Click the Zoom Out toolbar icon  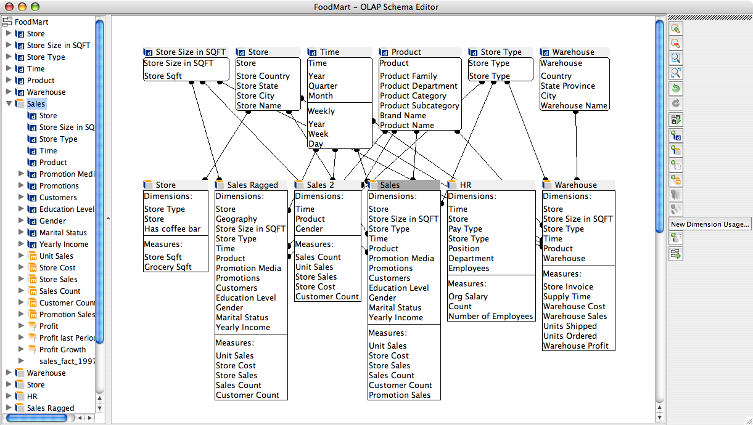[x=676, y=43]
